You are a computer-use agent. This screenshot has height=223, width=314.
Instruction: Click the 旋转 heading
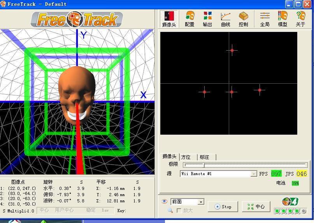coord(48,182)
